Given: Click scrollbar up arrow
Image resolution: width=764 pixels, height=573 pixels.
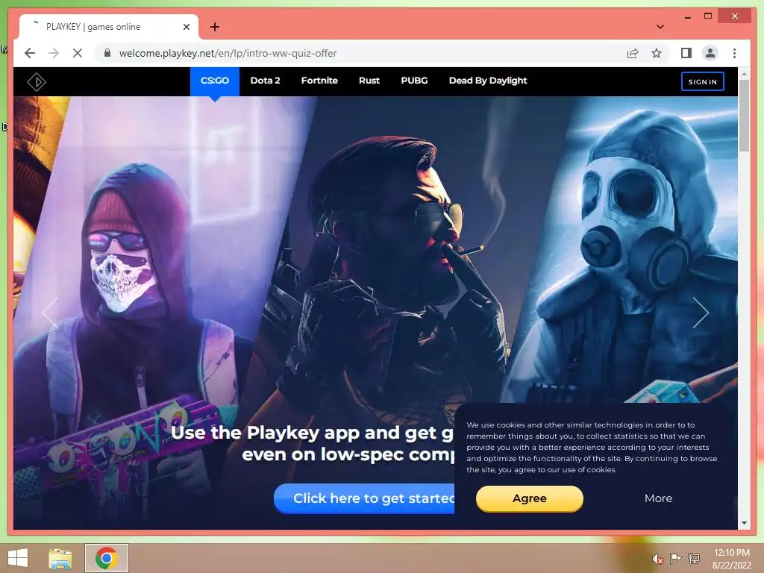Looking at the screenshot, I should click(744, 74).
